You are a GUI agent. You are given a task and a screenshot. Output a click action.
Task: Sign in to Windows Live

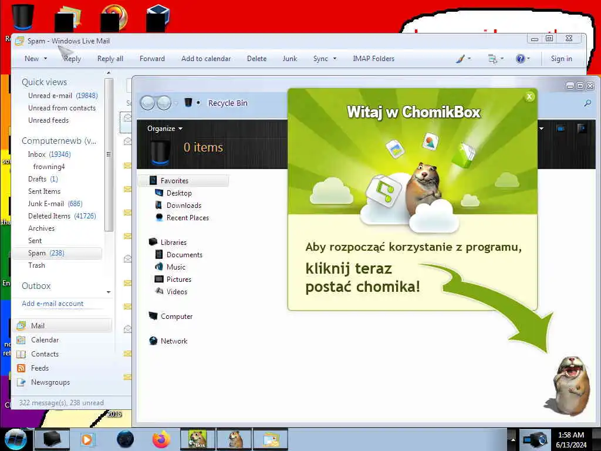[x=561, y=59]
